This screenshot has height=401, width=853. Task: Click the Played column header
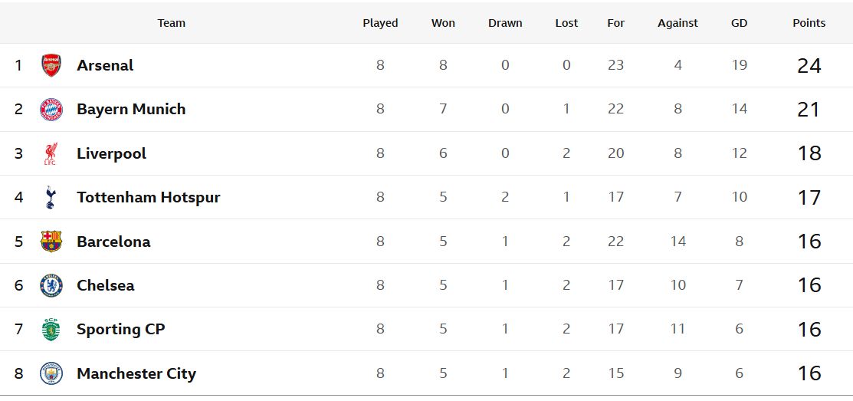[x=380, y=23]
